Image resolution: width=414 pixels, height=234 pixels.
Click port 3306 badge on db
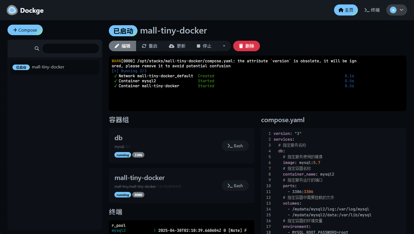(138, 155)
